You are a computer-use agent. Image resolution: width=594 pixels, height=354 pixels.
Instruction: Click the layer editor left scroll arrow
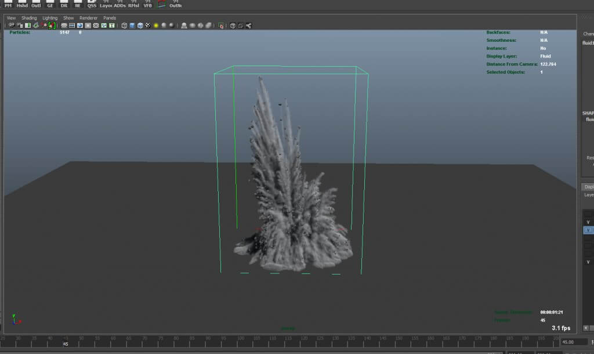tap(586, 328)
